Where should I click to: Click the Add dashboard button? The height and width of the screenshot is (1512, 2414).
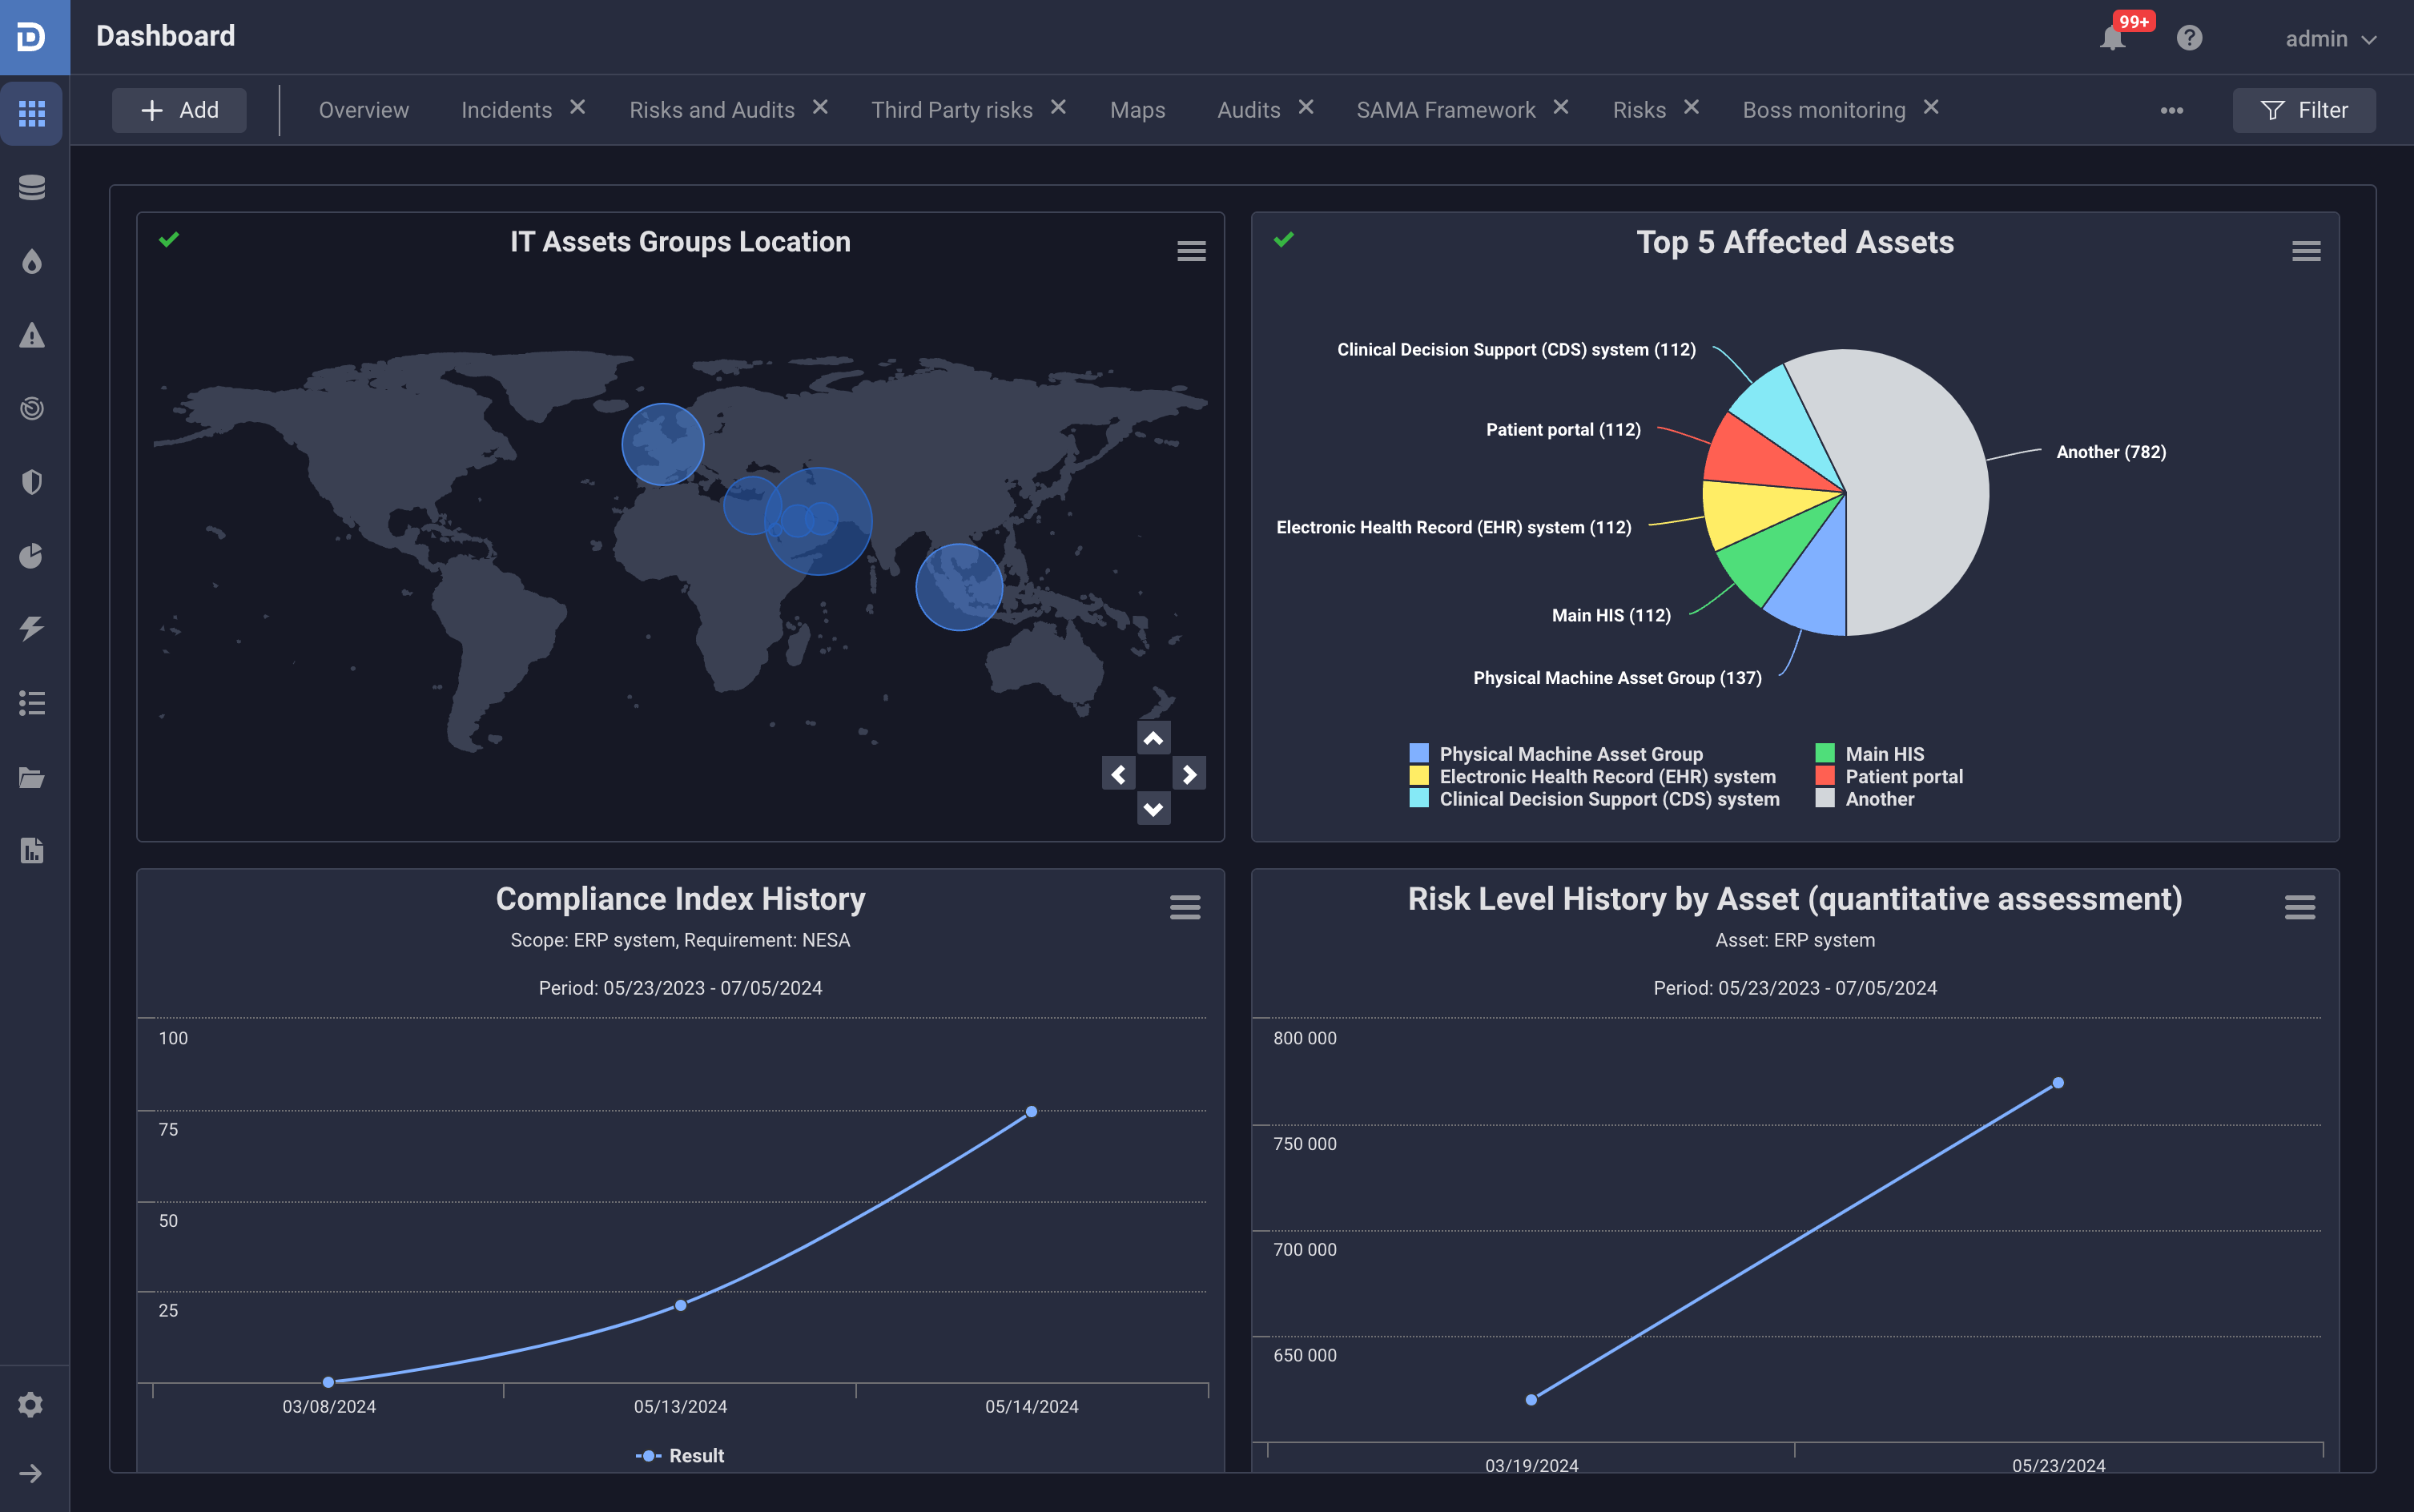180,110
